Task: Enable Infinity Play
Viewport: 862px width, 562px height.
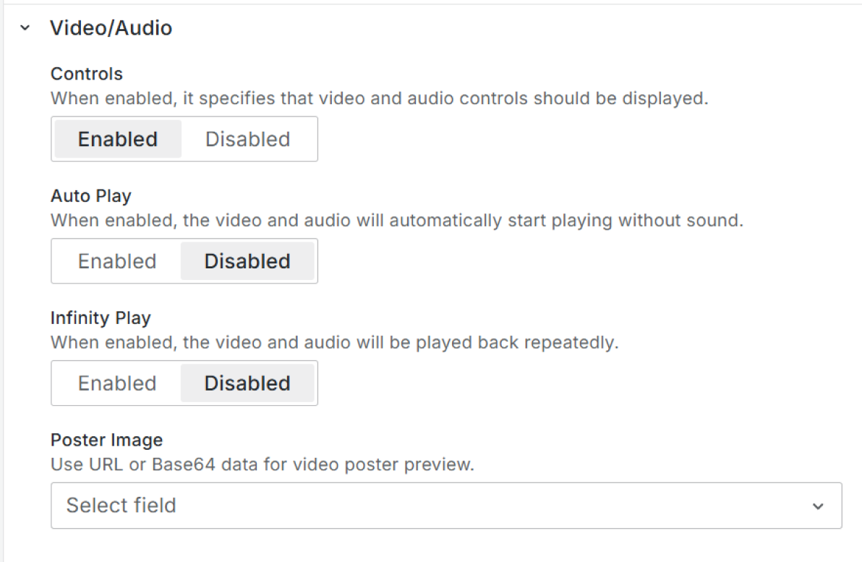Action: tap(117, 383)
